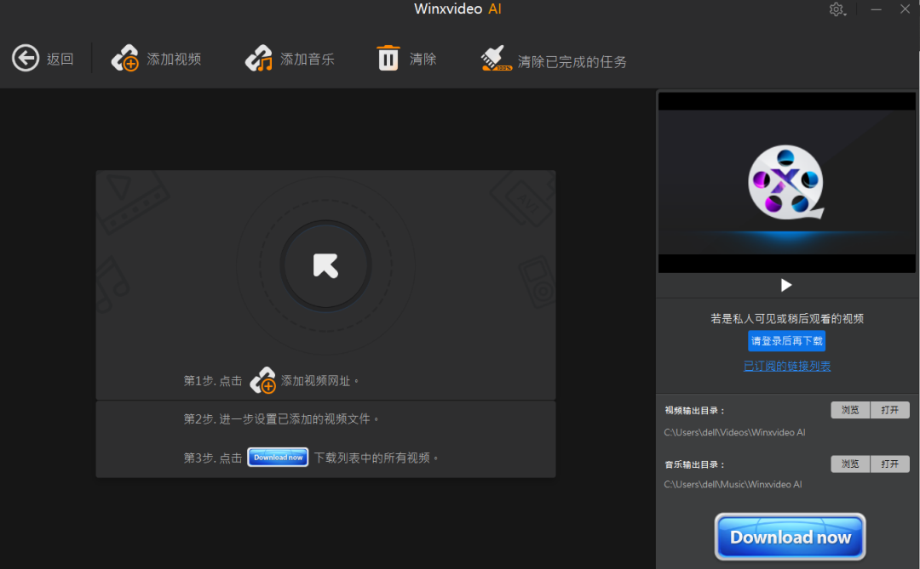Click the back arrow icon
This screenshot has width=920, height=569.
[x=26, y=58]
